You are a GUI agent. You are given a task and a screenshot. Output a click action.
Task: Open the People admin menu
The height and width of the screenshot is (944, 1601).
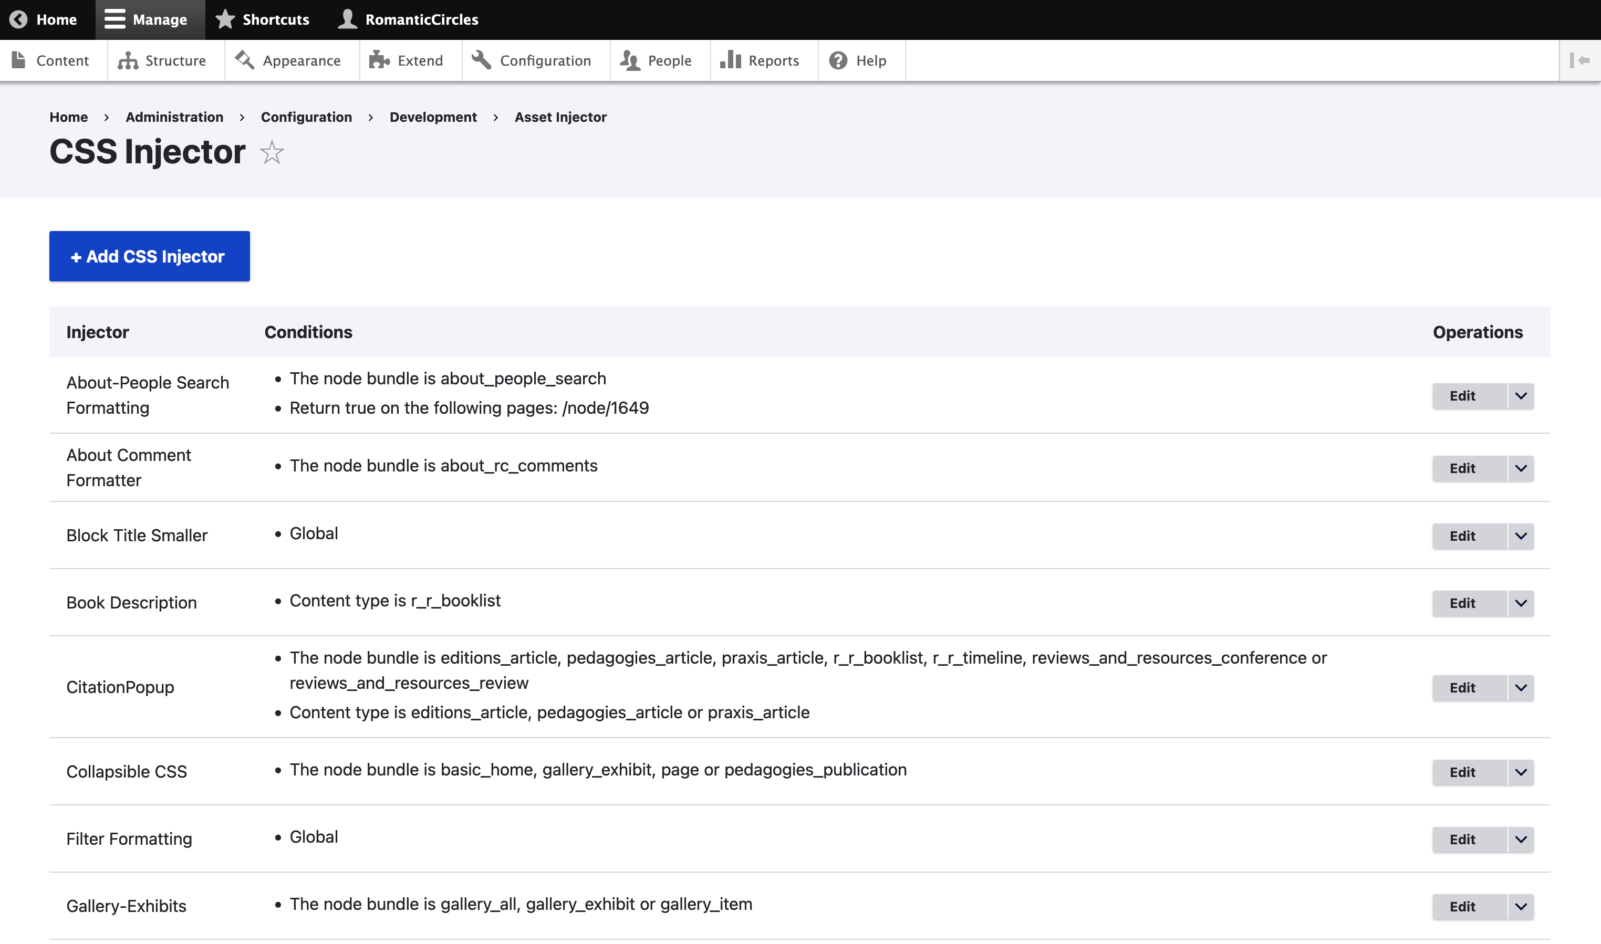coord(659,60)
